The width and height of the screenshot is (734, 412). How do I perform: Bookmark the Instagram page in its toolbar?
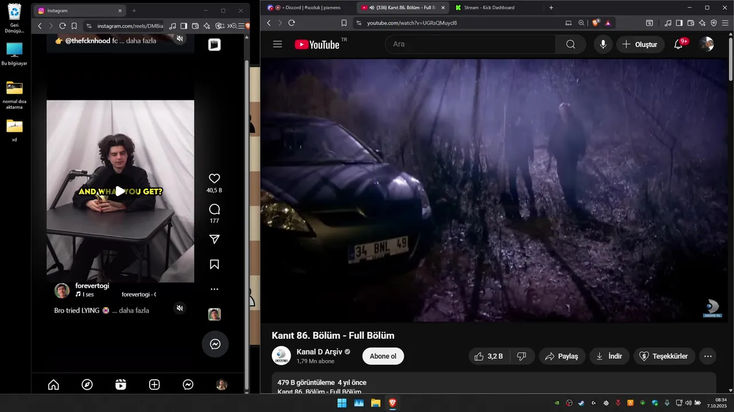(x=74, y=26)
